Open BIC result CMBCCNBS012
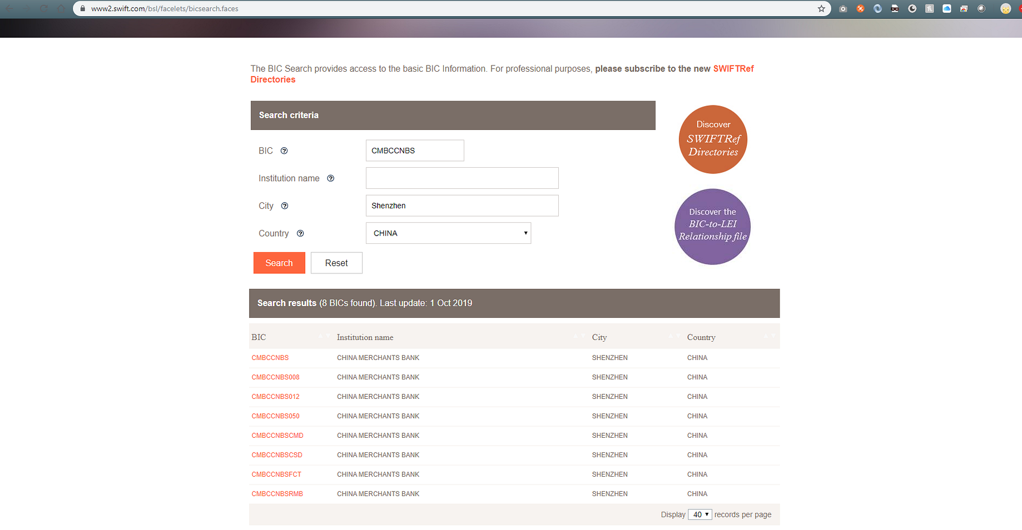Viewport: 1022px width, 530px height. tap(276, 397)
